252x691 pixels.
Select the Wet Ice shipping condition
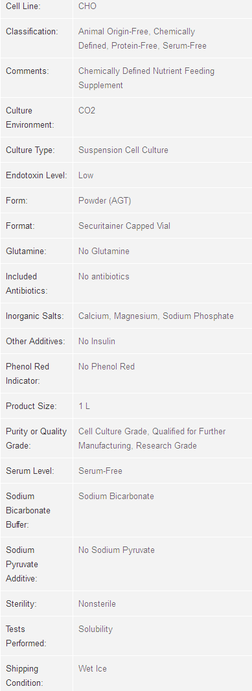coord(93,669)
